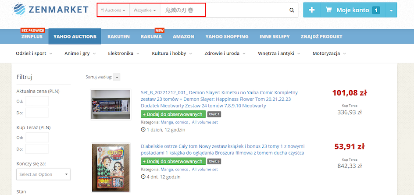This screenshot has width=414, height=195.
Task: Click All volume set link in first listing
Action: pos(205,122)
